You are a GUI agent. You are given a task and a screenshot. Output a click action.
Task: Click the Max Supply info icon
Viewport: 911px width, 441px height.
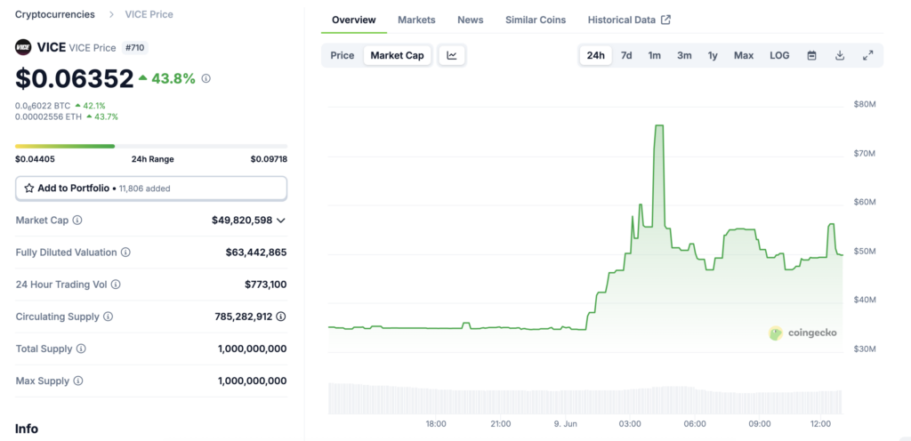click(78, 381)
